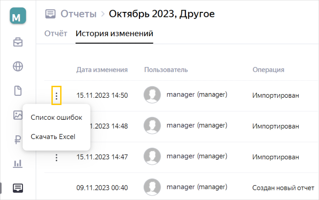Open the globe sidebar section
The image size is (319, 200).
tap(18, 66)
